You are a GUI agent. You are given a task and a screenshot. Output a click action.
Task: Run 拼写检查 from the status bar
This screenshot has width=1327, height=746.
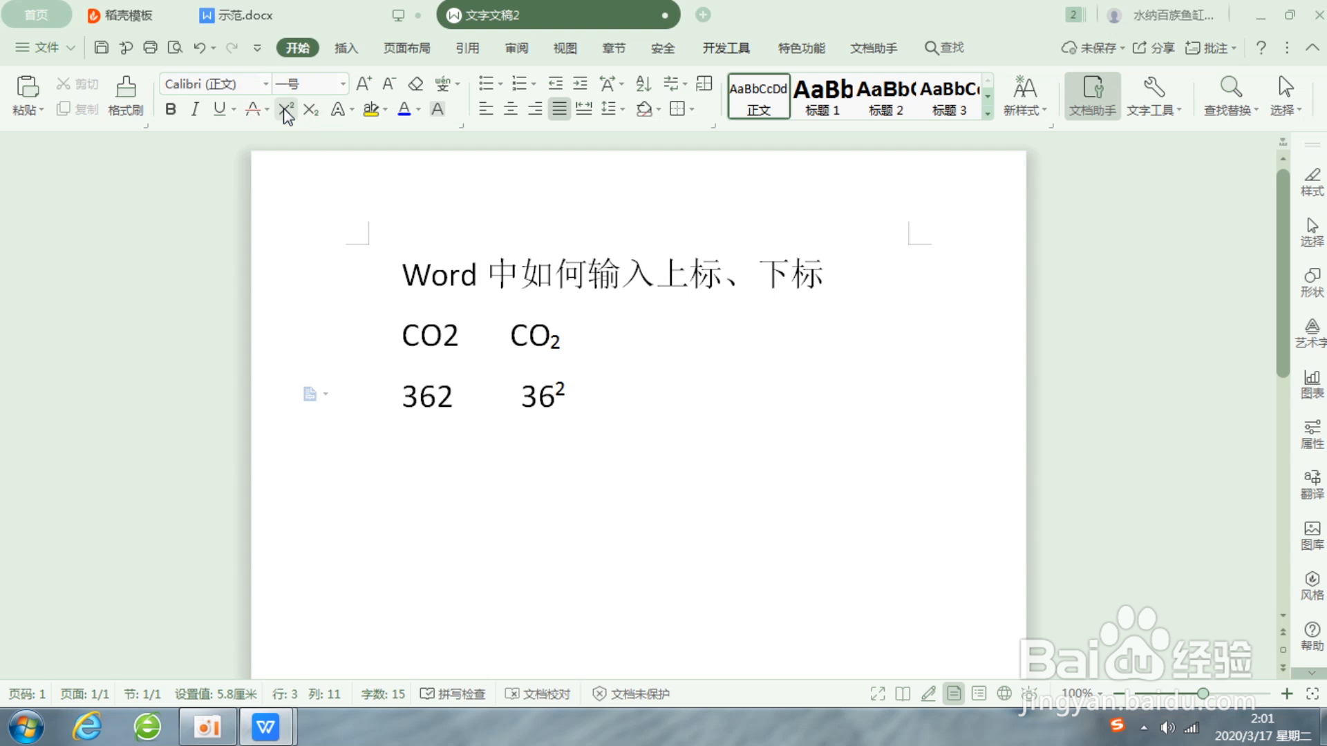(x=453, y=694)
